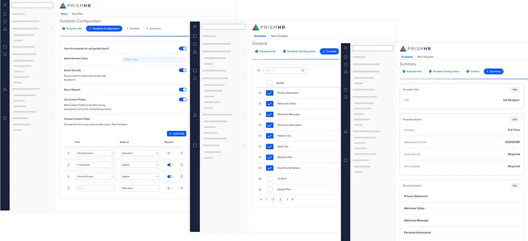Viewport: 528px width, 241px height.
Task: Click drag handle for Day One Schedule row
Action: coord(260,168)
